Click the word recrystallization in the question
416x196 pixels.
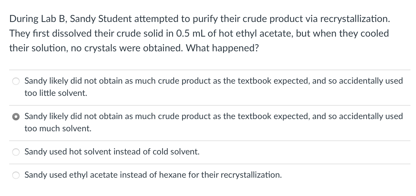pyautogui.click(x=355, y=19)
